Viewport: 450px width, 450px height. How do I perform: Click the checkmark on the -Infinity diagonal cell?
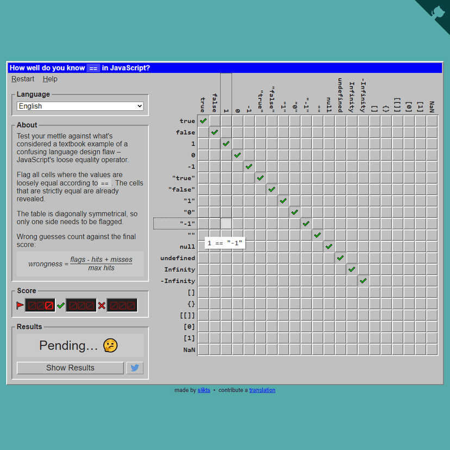pyautogui.click(x=363, y=280)
